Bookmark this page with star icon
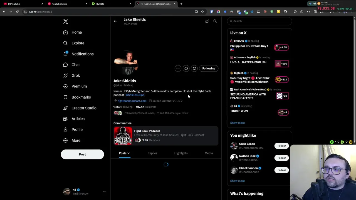 tap(202, 12)
